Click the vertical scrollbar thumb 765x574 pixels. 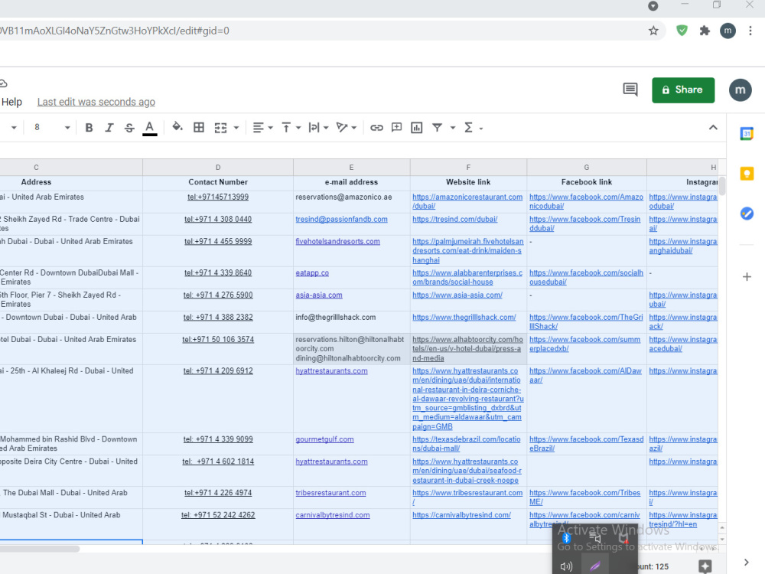722,187
